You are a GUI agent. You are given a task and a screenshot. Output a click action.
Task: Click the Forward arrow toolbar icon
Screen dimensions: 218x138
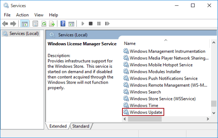(x=13, y=24)
